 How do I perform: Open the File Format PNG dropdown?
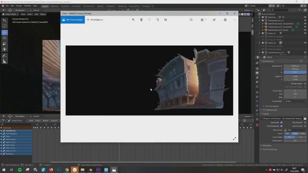tap(295, 130)
